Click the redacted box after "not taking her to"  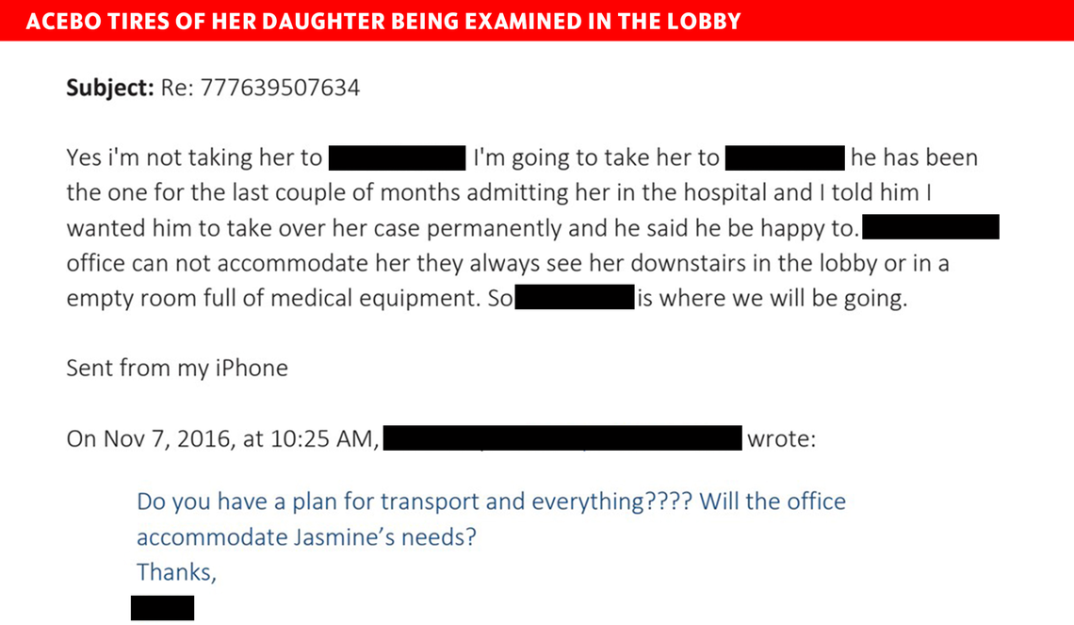click(397, 157)
